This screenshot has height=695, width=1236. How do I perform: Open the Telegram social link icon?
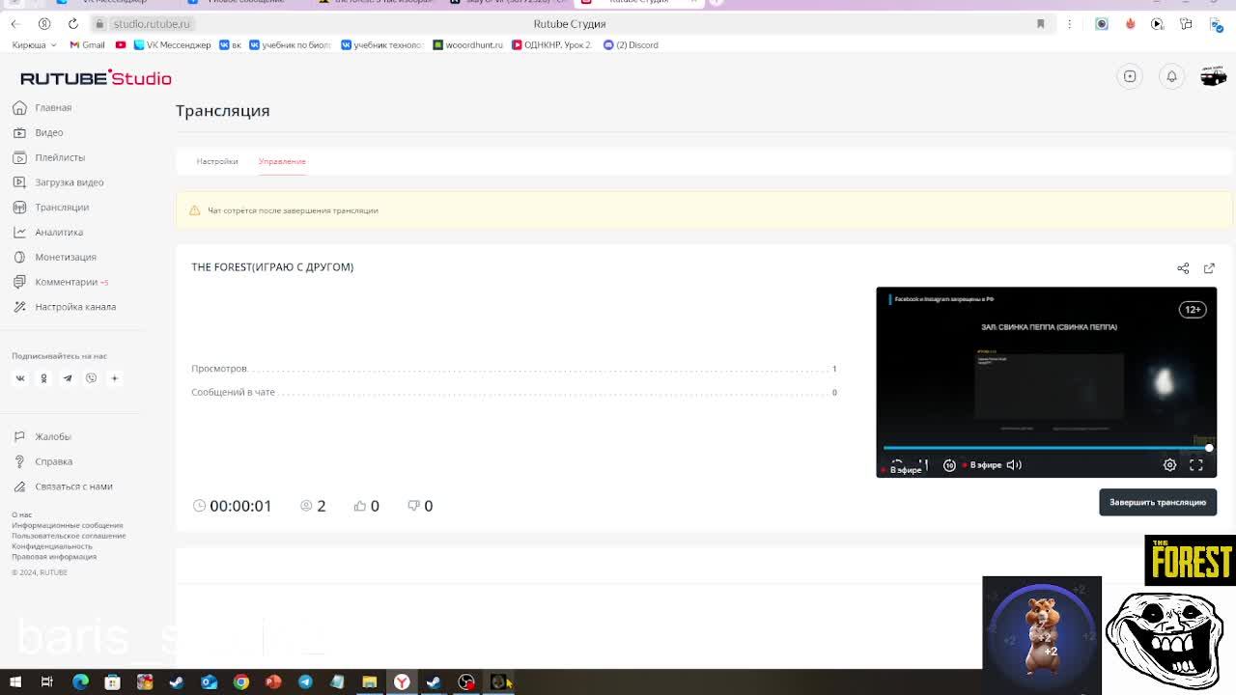(68, 378)
